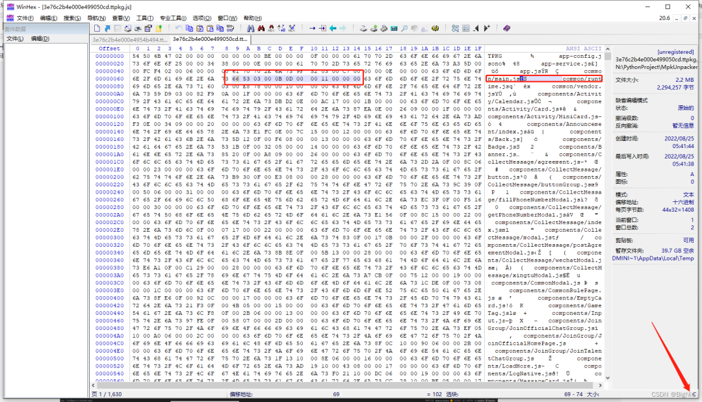Create a new file with the toolbar icon
This screenshot has width=702, height=402.
97,28
